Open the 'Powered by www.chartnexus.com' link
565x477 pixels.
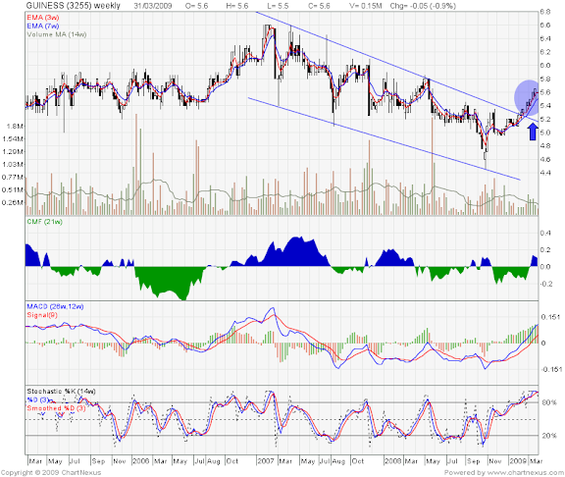coord(504,472)
